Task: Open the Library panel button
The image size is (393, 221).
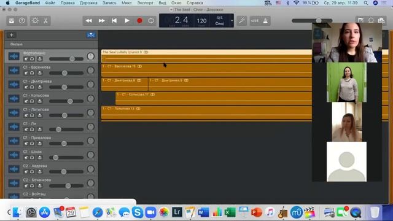Action: [12, 20]
